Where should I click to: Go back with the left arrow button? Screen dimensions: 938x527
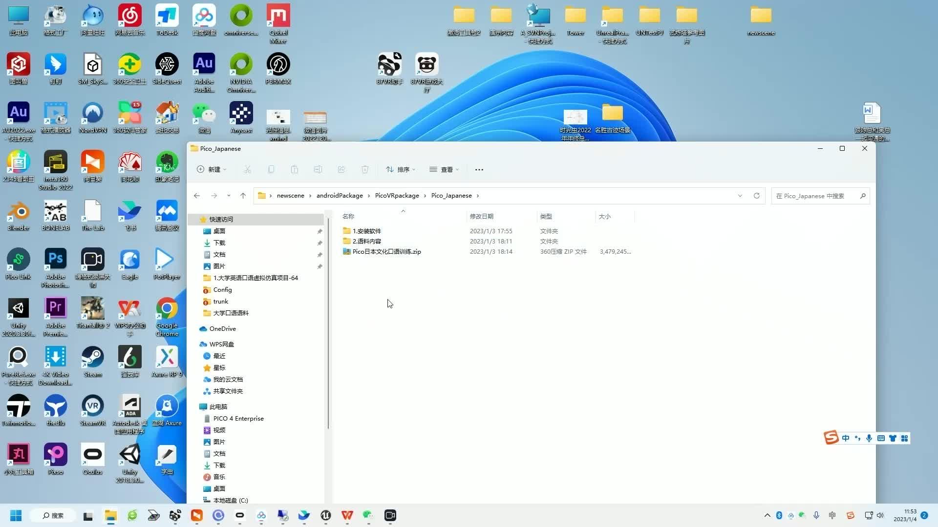click(197, 196)
